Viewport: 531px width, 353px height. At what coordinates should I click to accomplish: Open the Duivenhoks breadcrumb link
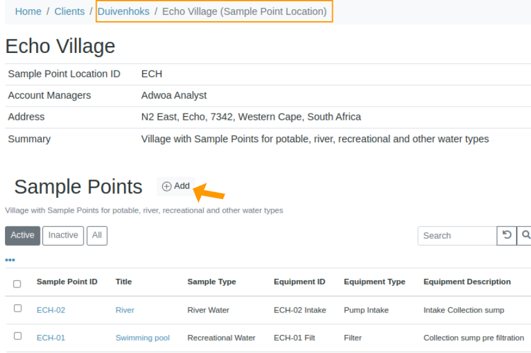coord(123,11)
